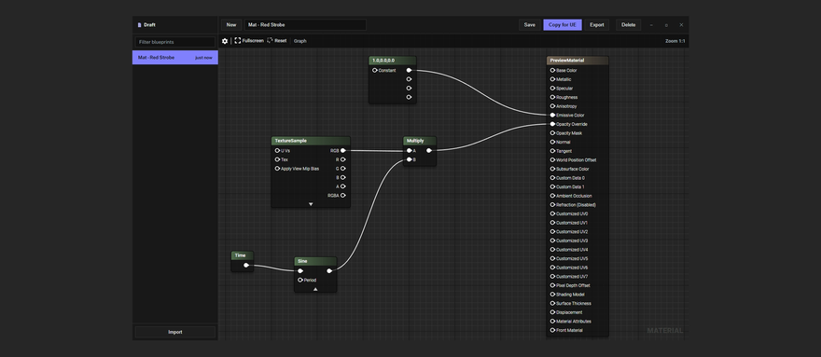Click the Import button
The image size is (821, 357).
pos(174,332)
